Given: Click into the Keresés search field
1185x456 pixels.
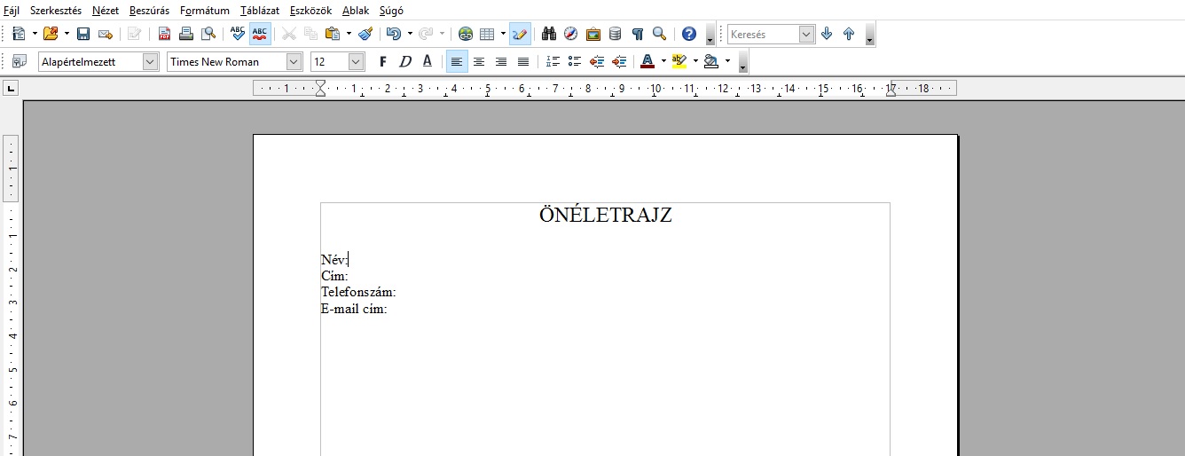Looking at the screenshot, I should click(763, 34).
